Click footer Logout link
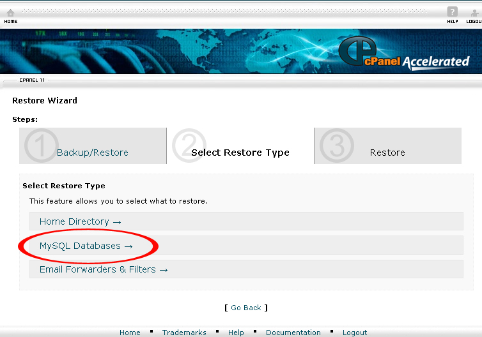 355,333
